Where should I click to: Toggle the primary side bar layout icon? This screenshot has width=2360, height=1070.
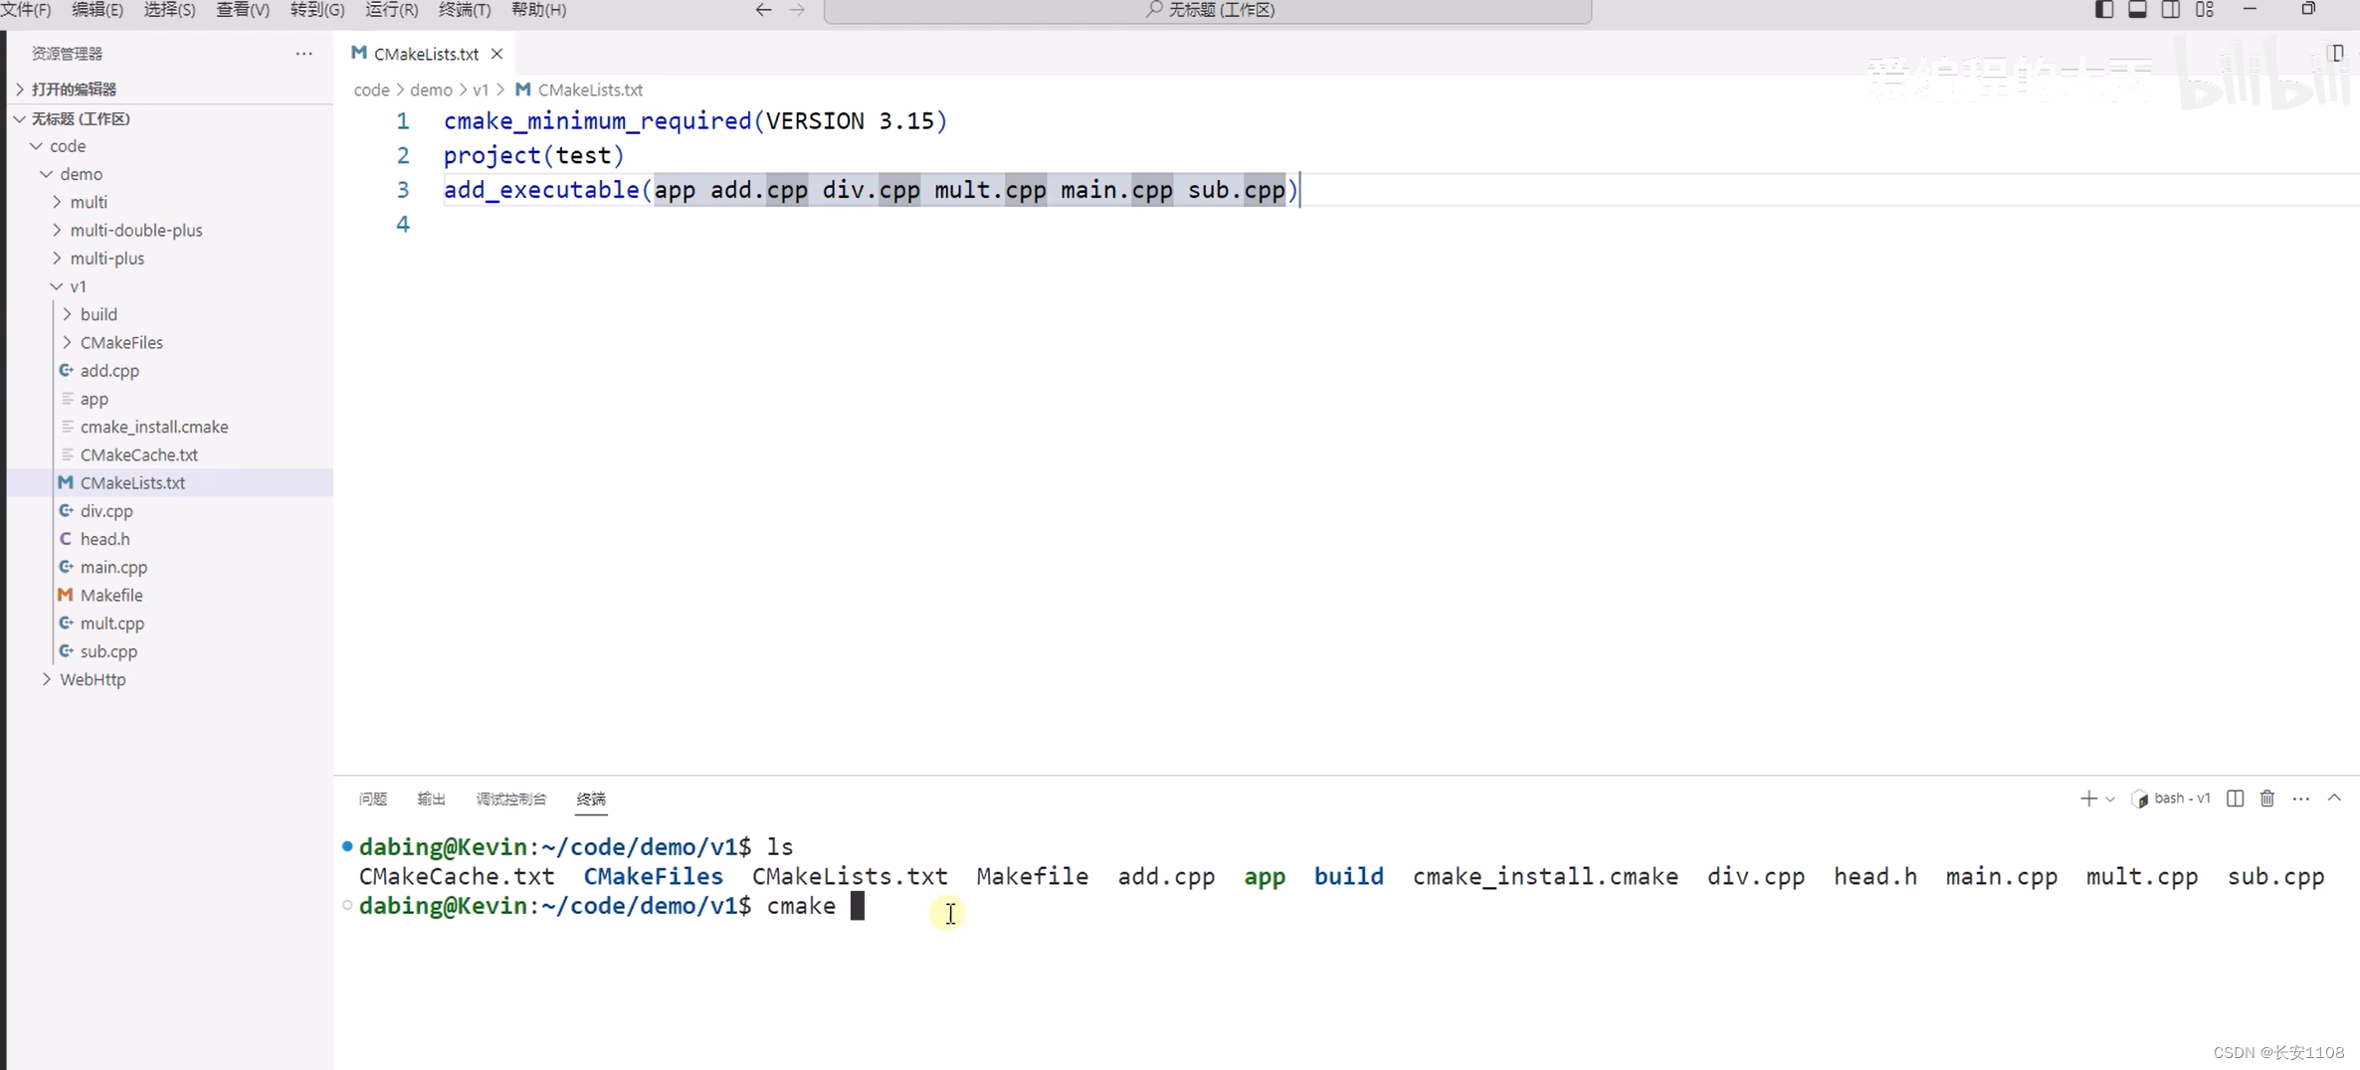pos(2104,10)
